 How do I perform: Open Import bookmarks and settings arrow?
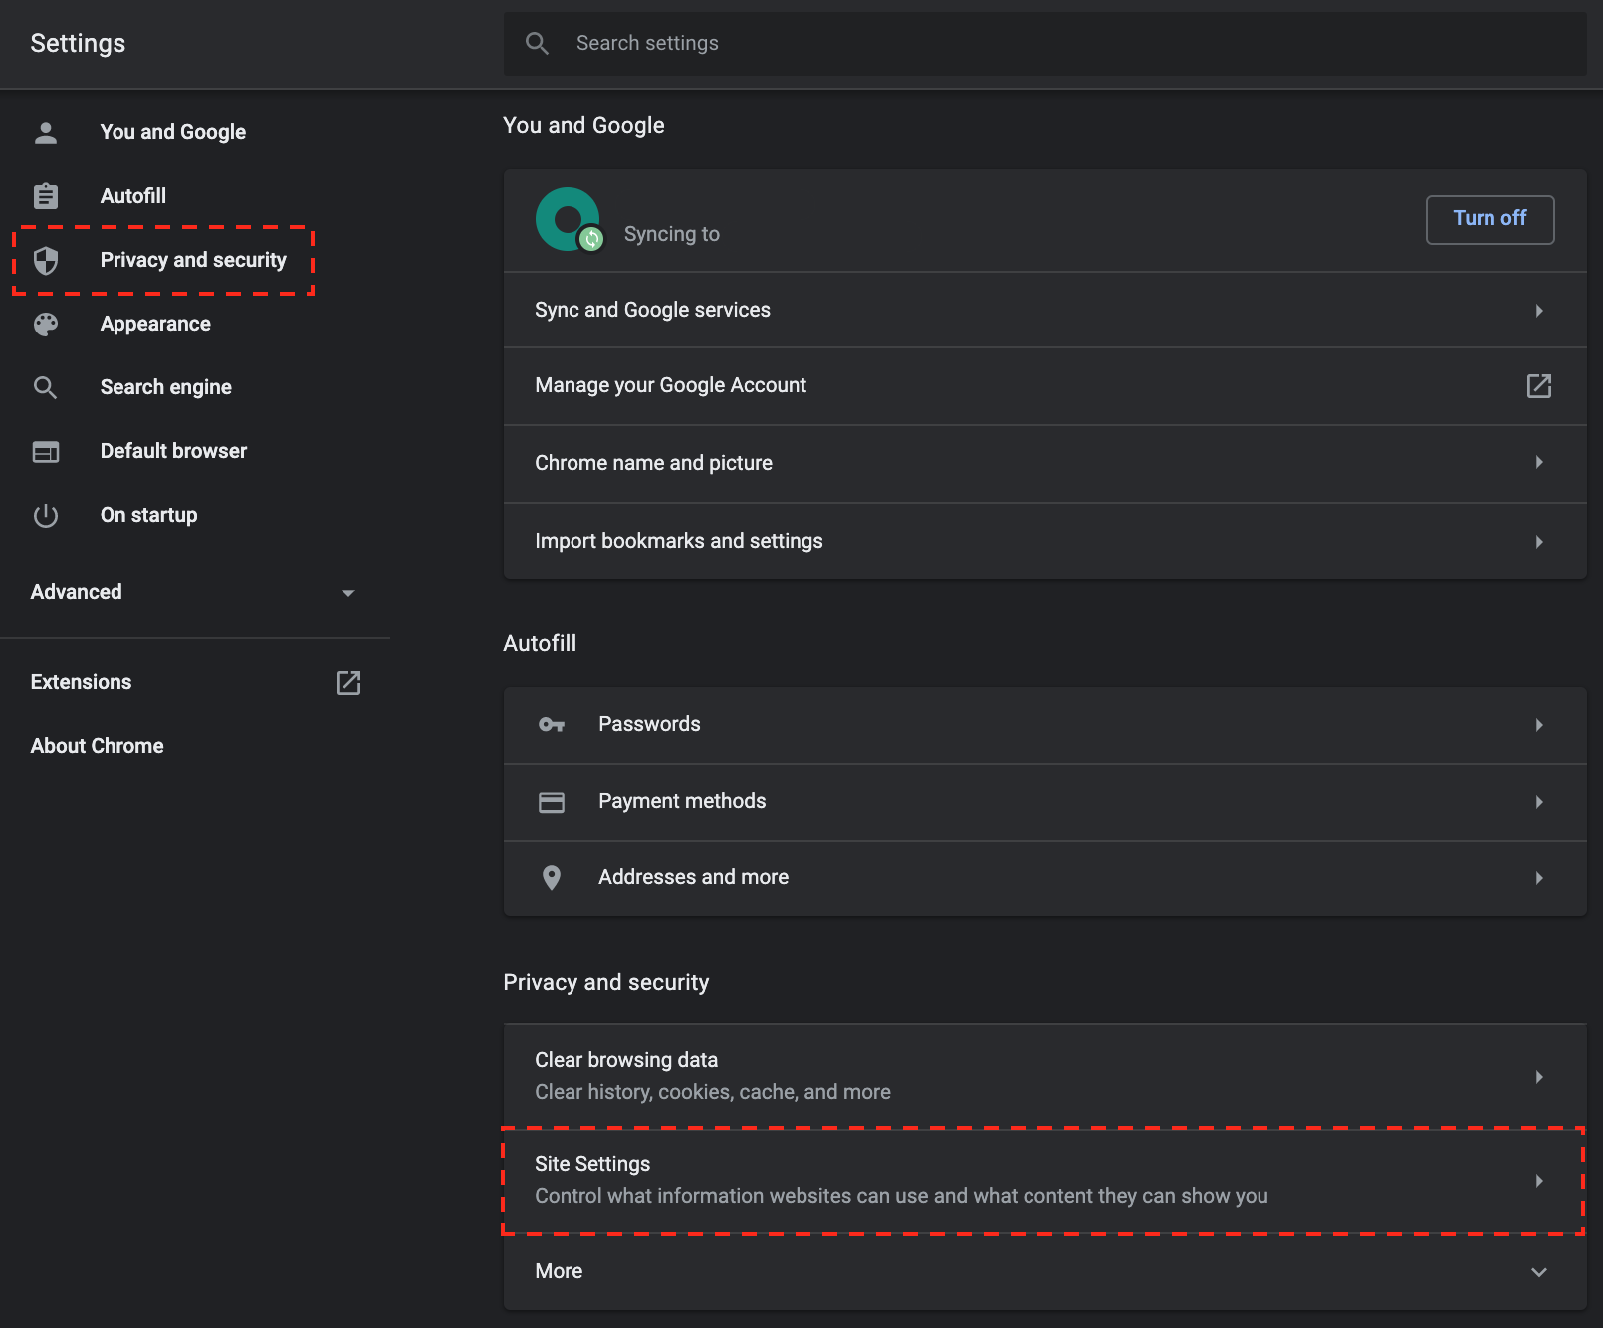click(x=1539, y=542)
